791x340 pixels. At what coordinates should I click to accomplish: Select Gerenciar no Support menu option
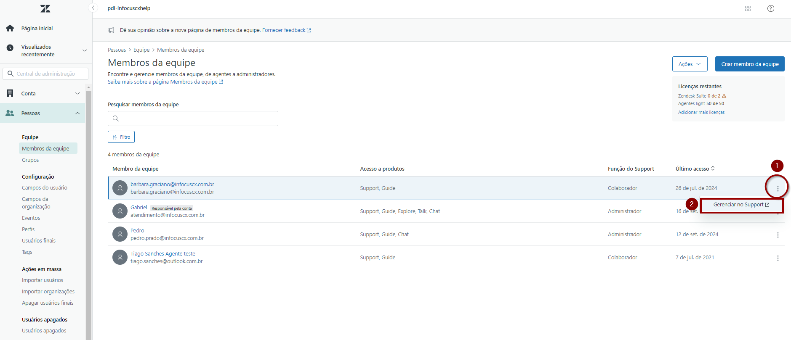click(x=741, y=205)
